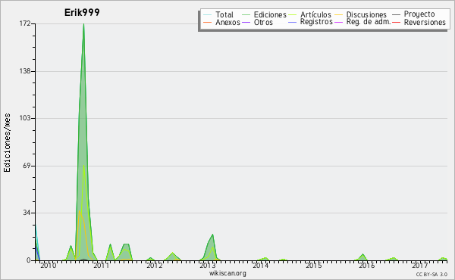Screen dimensions: 455x280
Task: Click the 2012 x-axis label
Action: 155,265
